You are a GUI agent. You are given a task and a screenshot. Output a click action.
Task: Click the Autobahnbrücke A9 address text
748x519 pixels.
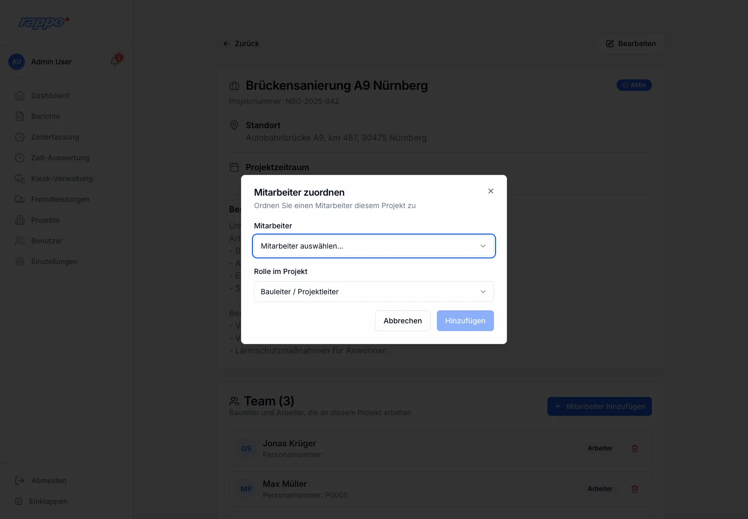pyautogui.click(x=336, y=138)
